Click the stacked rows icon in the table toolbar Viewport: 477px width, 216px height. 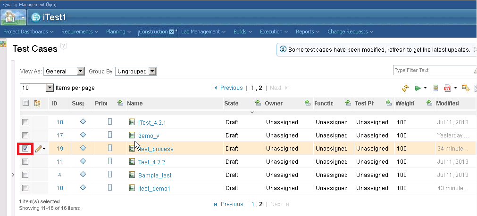(435, 88)
